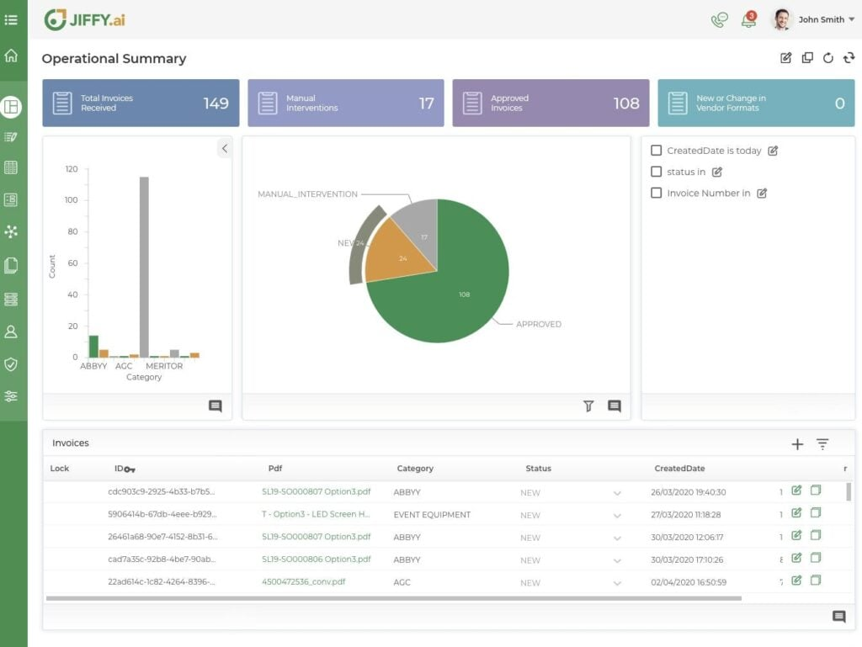This screenshot has height=647, width=862.
Task: Edit the Operational Summary dashboard
Action: (785, 58)
